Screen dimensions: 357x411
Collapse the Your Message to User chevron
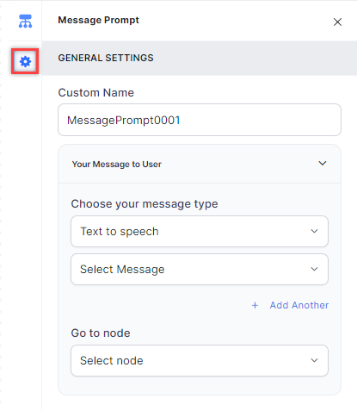tap(323, 164)
